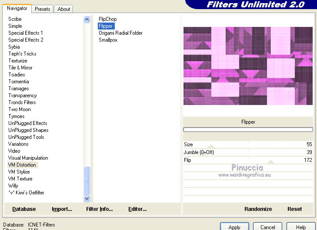Switch to the Navigator tab
This screenshot has height=230, width=317.
[x=17, y=8]
